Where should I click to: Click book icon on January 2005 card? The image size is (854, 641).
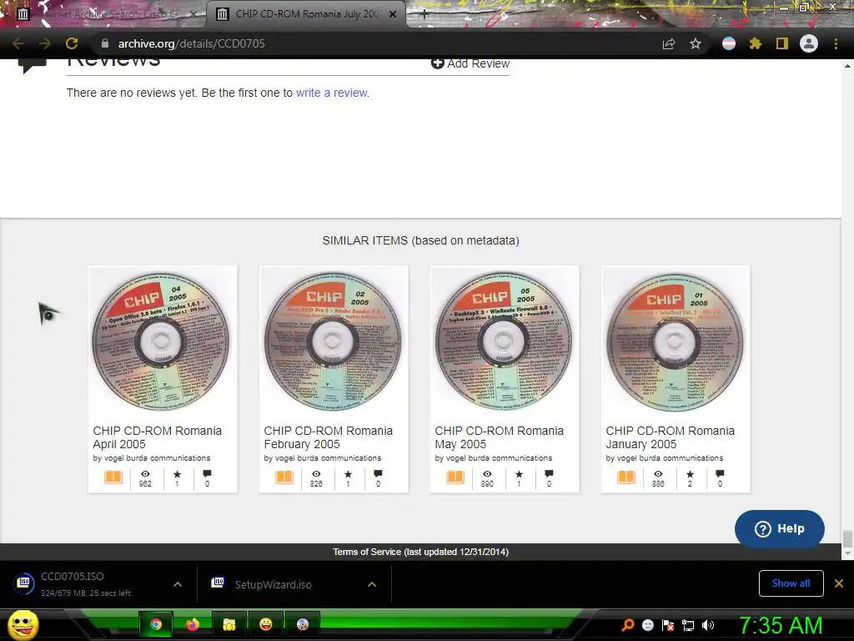click(626, 477)
